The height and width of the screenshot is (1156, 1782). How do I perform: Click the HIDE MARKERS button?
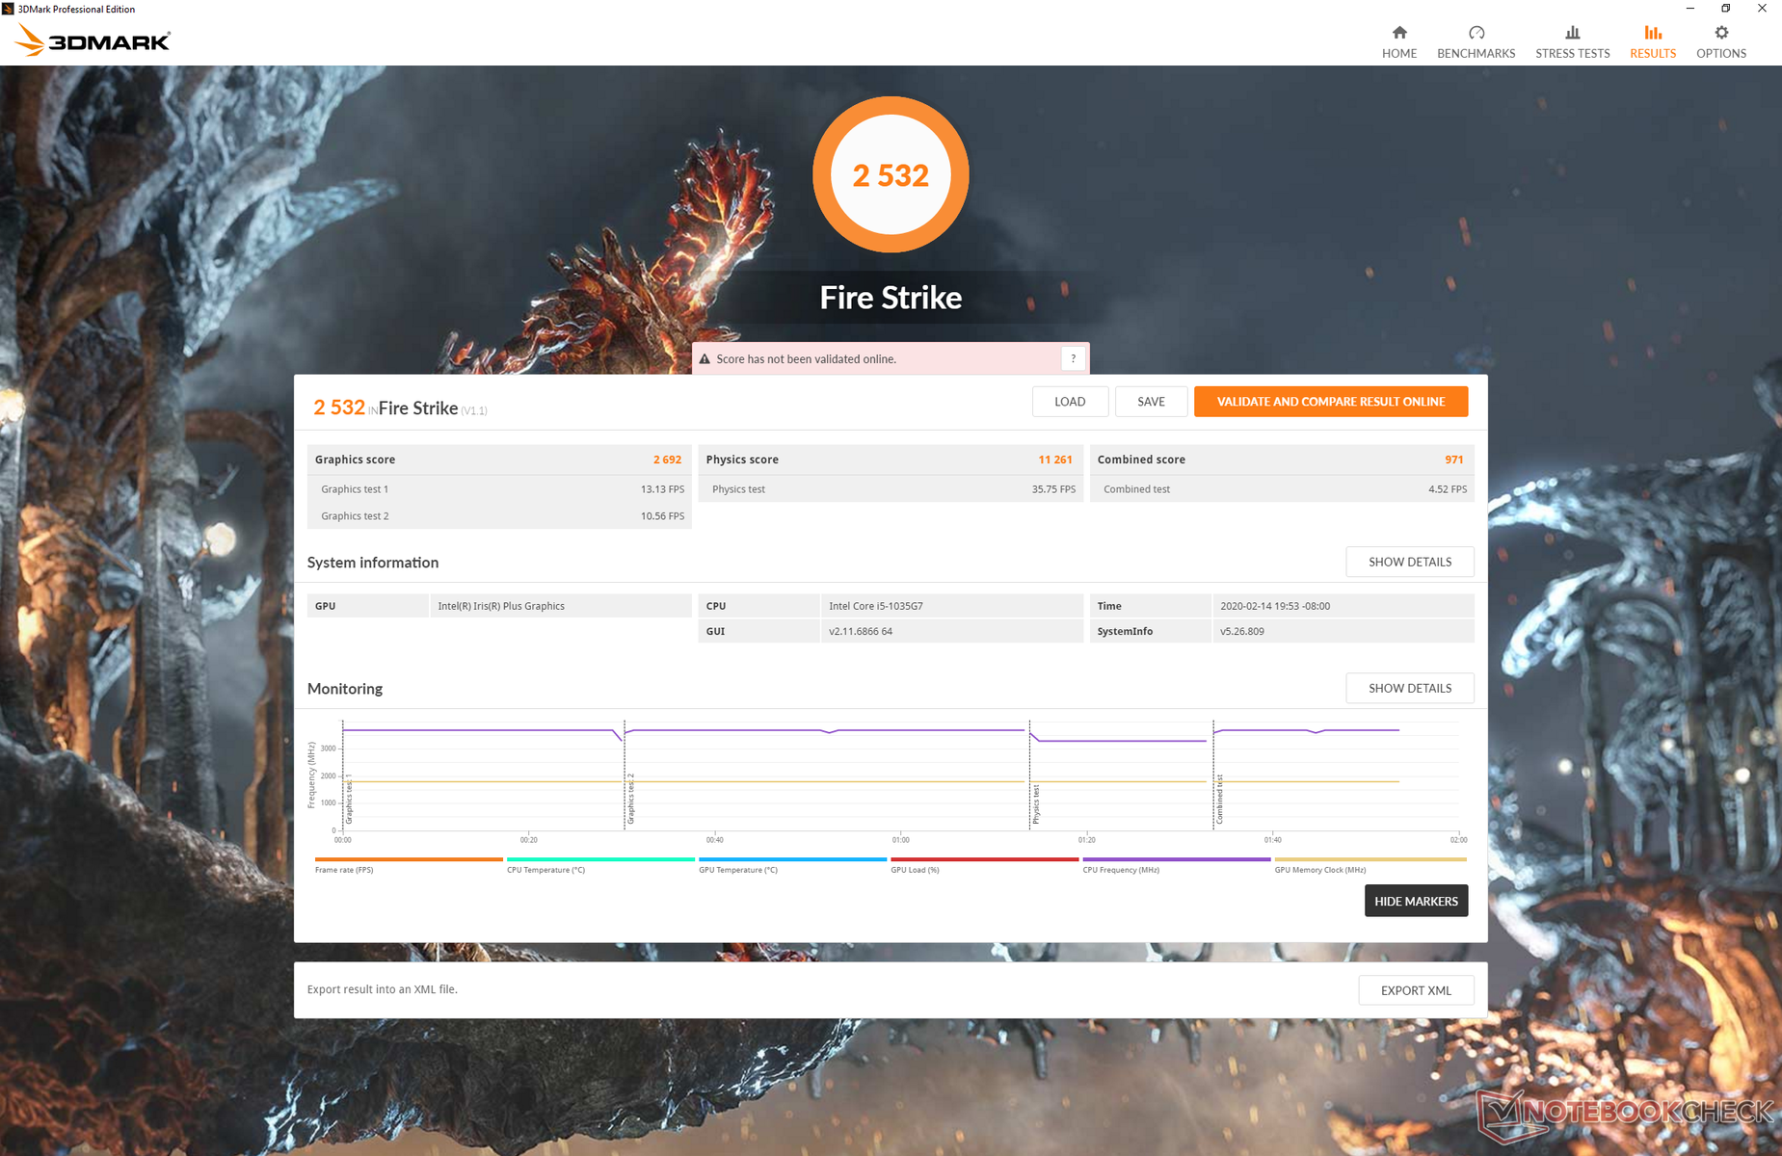coord(1416,901)
